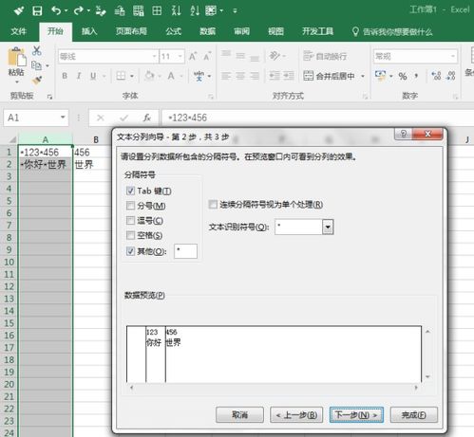Check the Semicolon (分号) delimiter checkbox
474x437 pixels.
pos(130,206)
